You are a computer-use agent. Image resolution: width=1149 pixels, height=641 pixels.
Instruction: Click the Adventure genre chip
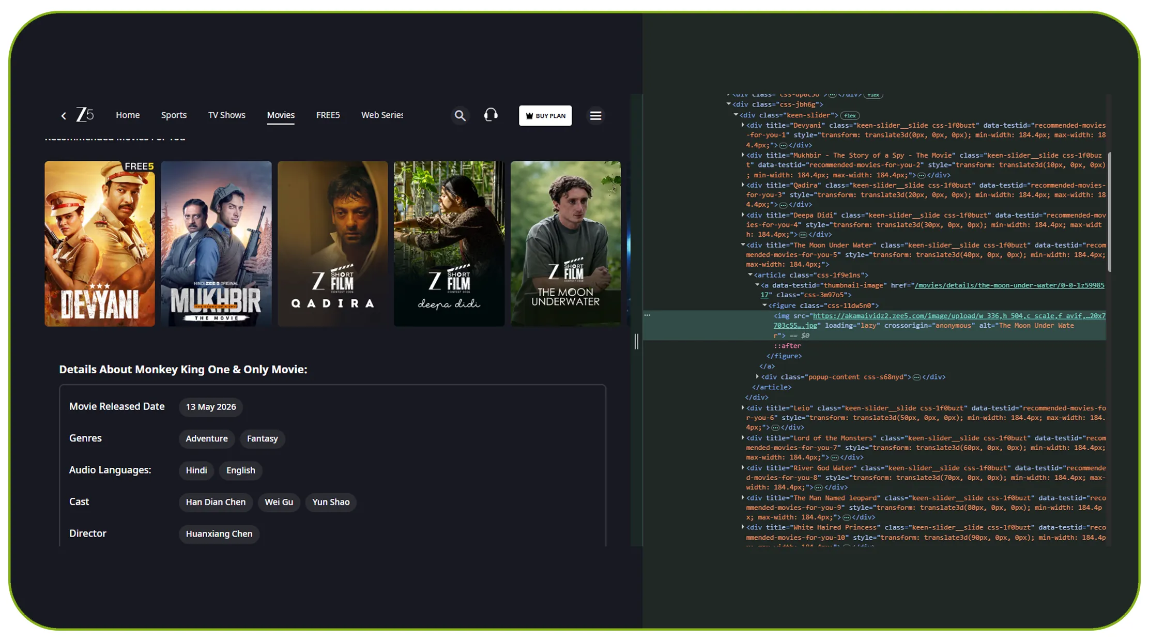tap(207, 438)
